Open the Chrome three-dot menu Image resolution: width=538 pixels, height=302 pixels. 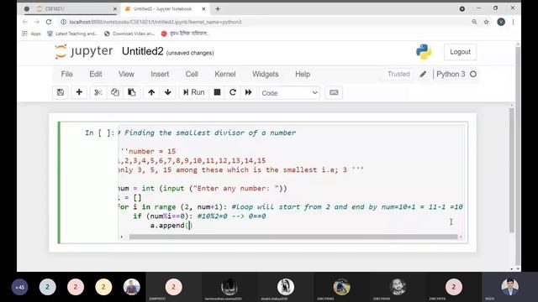[513, 22]
